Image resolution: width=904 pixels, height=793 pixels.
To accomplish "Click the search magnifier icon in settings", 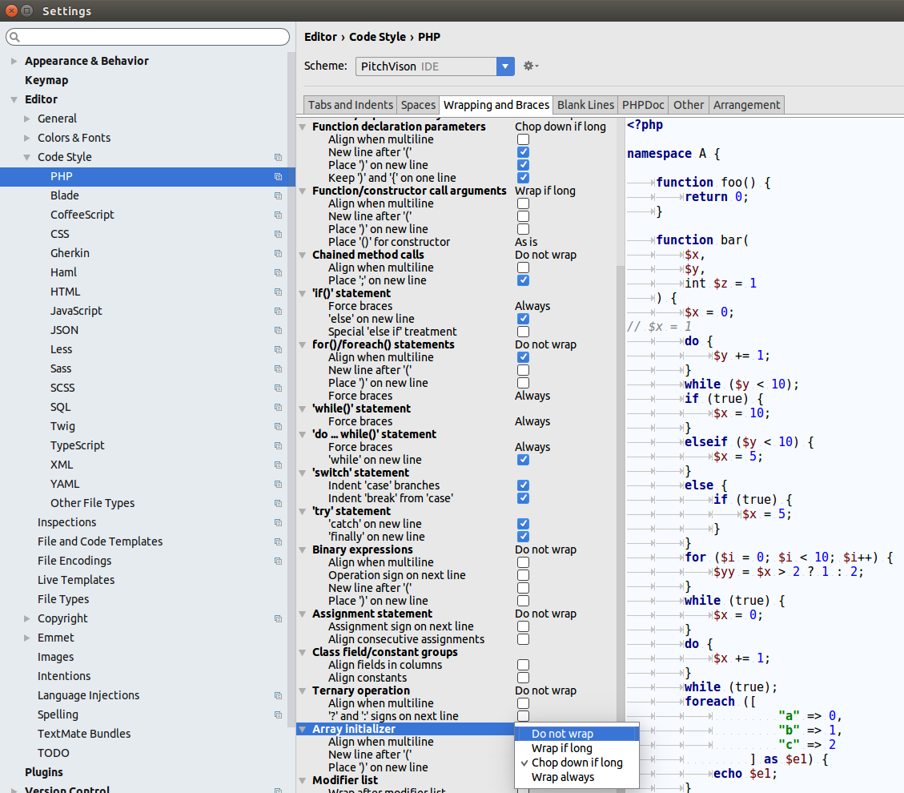I will click(15, 38).
